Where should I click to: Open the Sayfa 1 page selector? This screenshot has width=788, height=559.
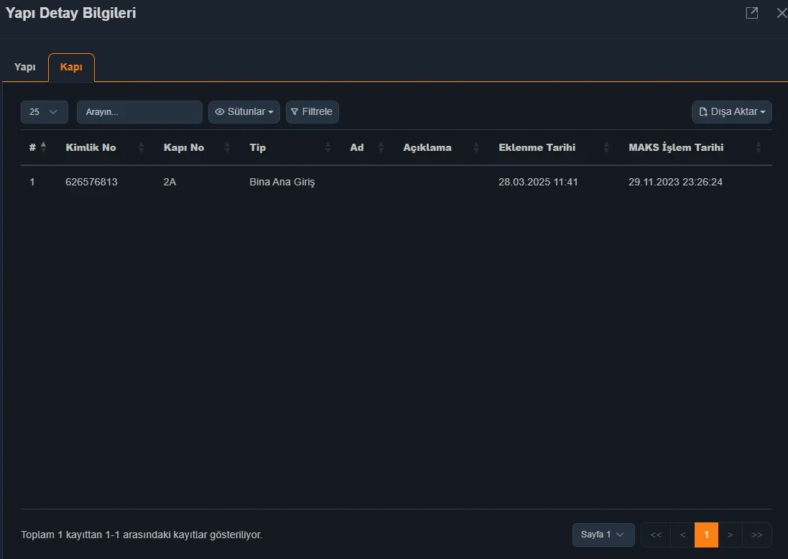tap(603, 535)
